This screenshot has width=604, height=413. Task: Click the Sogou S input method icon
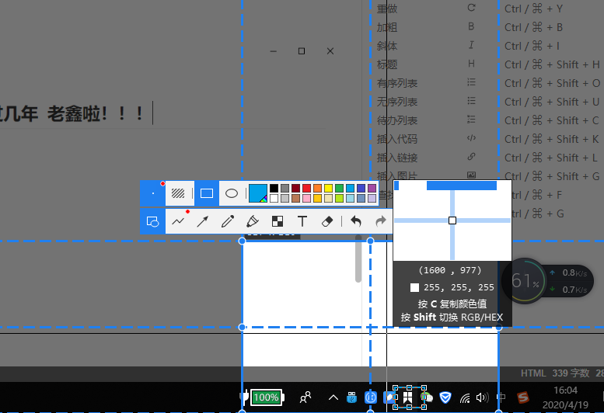point(522,397)
